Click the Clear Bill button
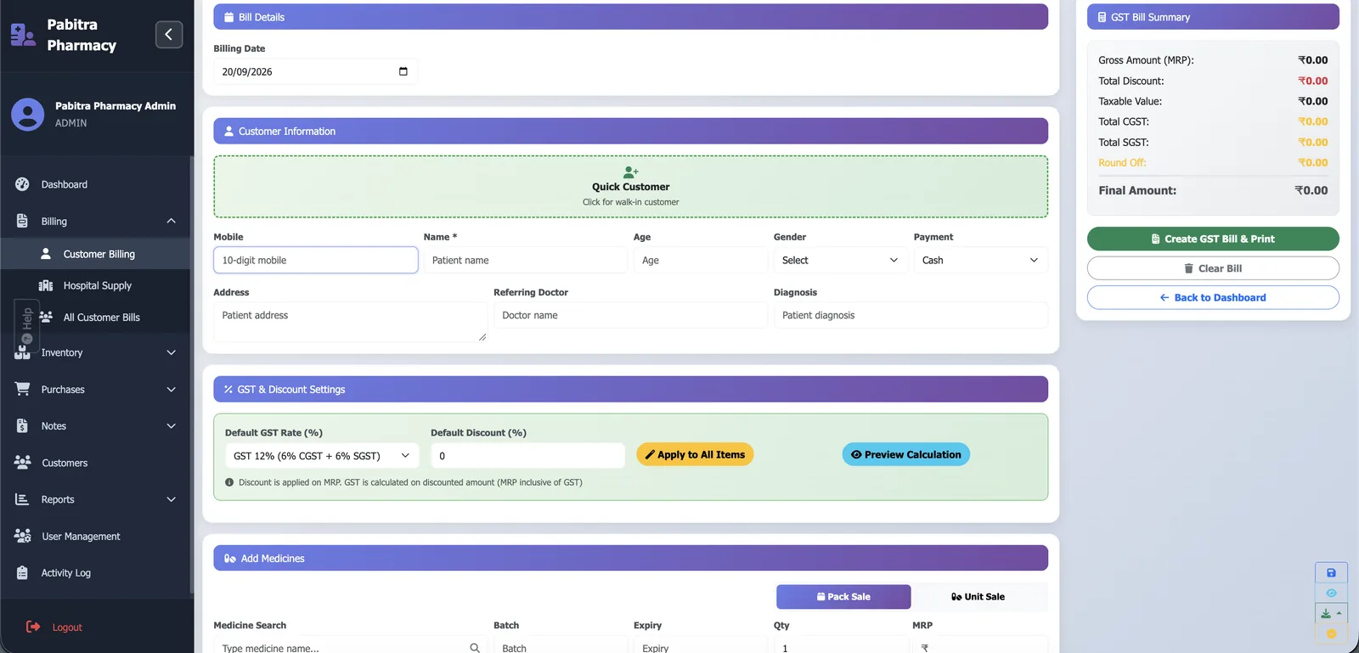The width and height of the screenshot is (1359, 653). [x=1213, y=268]
